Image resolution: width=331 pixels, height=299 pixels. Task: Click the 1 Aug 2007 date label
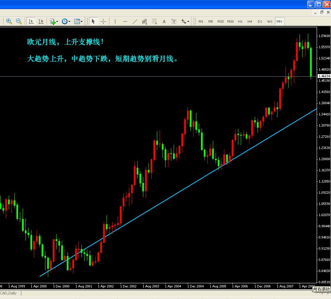point(285,286)
